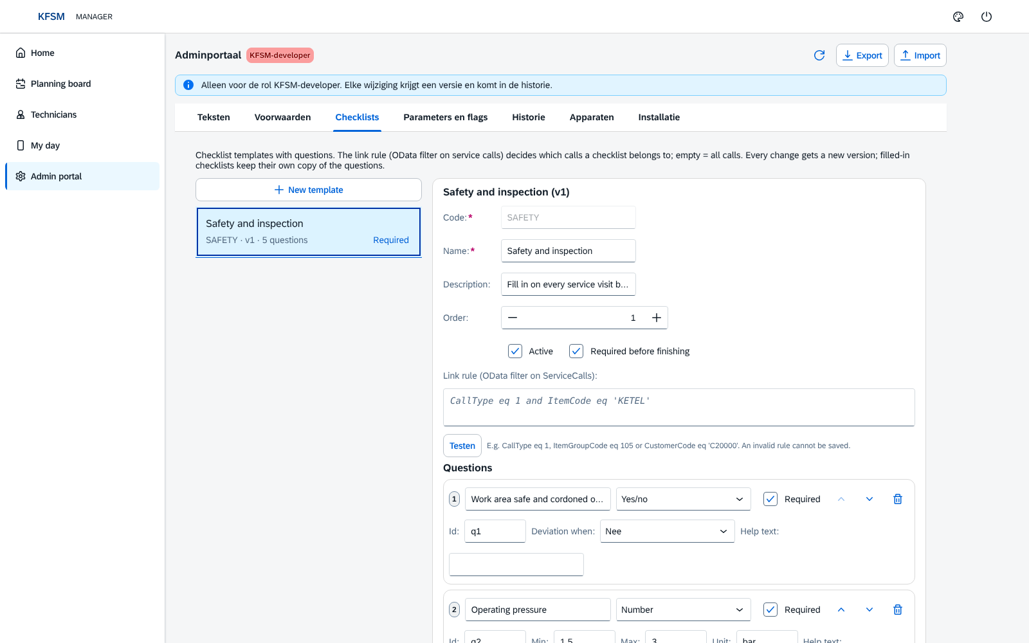Uncheck Required for Operating pressure
The width and height of the screenshot is (1029, 643).
tap(770, 610)
